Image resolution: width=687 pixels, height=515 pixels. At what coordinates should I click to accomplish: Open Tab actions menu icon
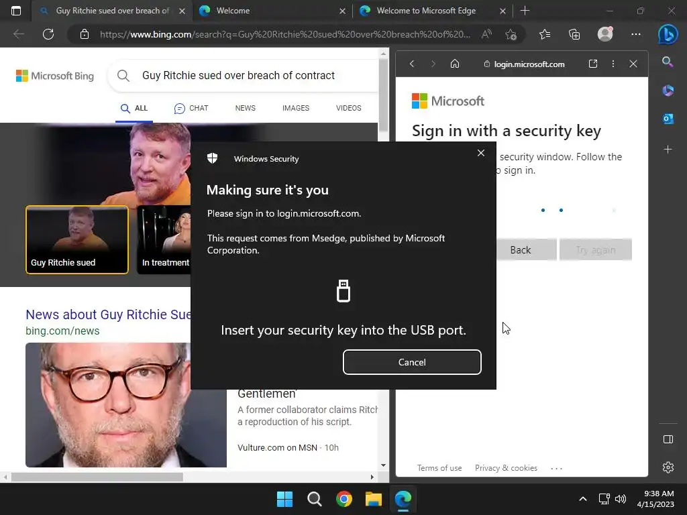16,11
